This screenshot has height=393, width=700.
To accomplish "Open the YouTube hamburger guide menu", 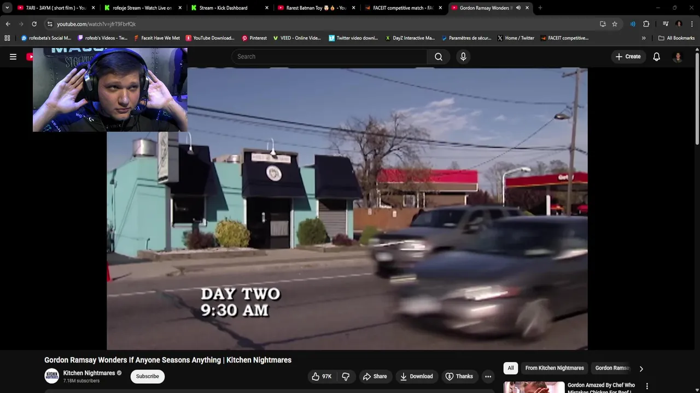I will coord(13,57).
